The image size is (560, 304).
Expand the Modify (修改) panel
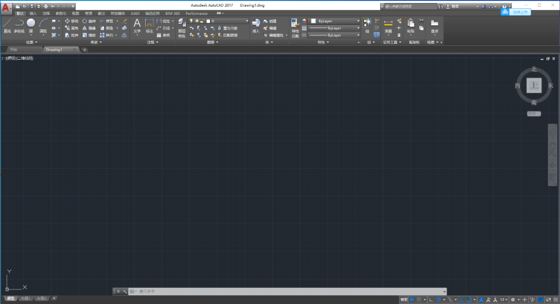coord(96,42)
